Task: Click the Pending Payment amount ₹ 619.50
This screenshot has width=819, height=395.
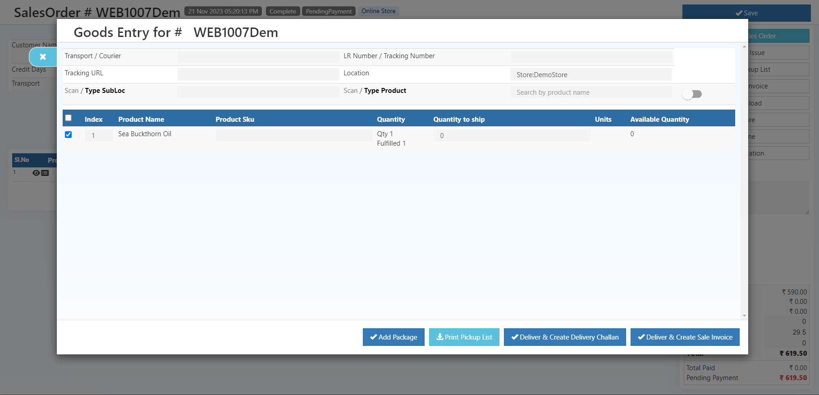Action: coord(793,378)
